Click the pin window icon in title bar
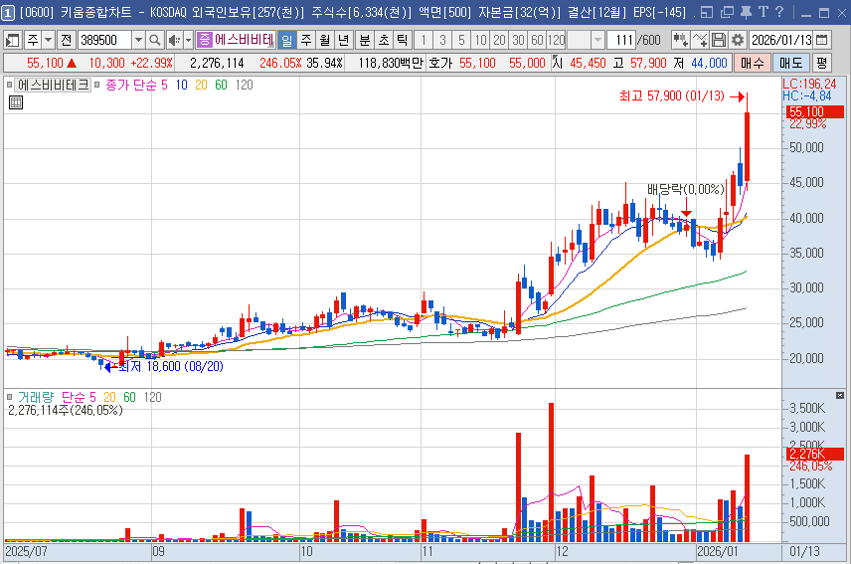The height and width of the screenshot is (564, 851). (747, 12)
